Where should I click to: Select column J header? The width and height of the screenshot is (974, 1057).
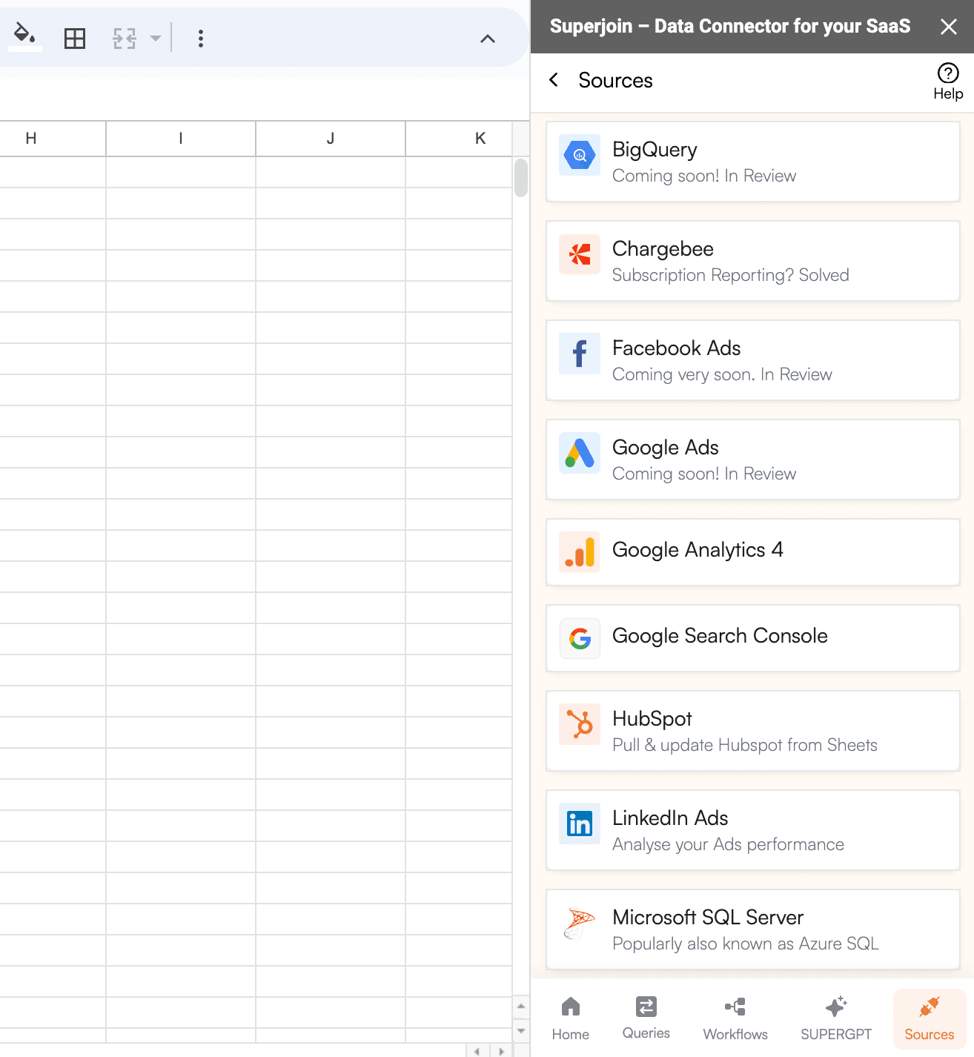331,139
